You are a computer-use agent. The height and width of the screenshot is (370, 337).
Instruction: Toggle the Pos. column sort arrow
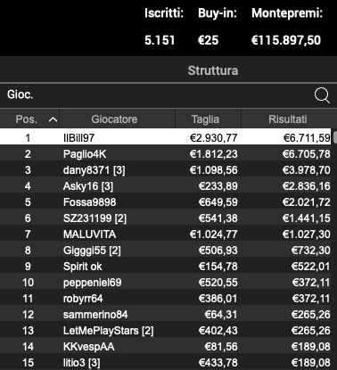(x=53, y=119)
